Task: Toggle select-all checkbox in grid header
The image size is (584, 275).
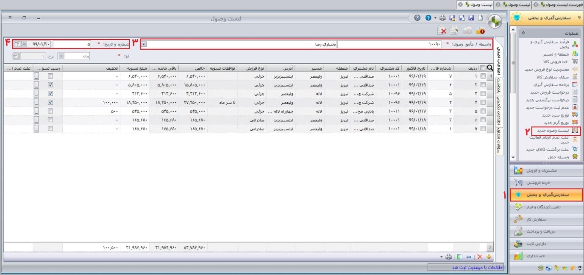Action: pyautogui.click(x=483, y=68)
